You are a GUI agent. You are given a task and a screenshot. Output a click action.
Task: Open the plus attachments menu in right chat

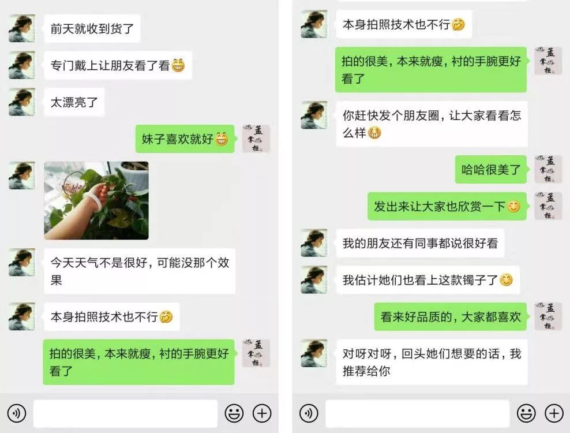554,413
